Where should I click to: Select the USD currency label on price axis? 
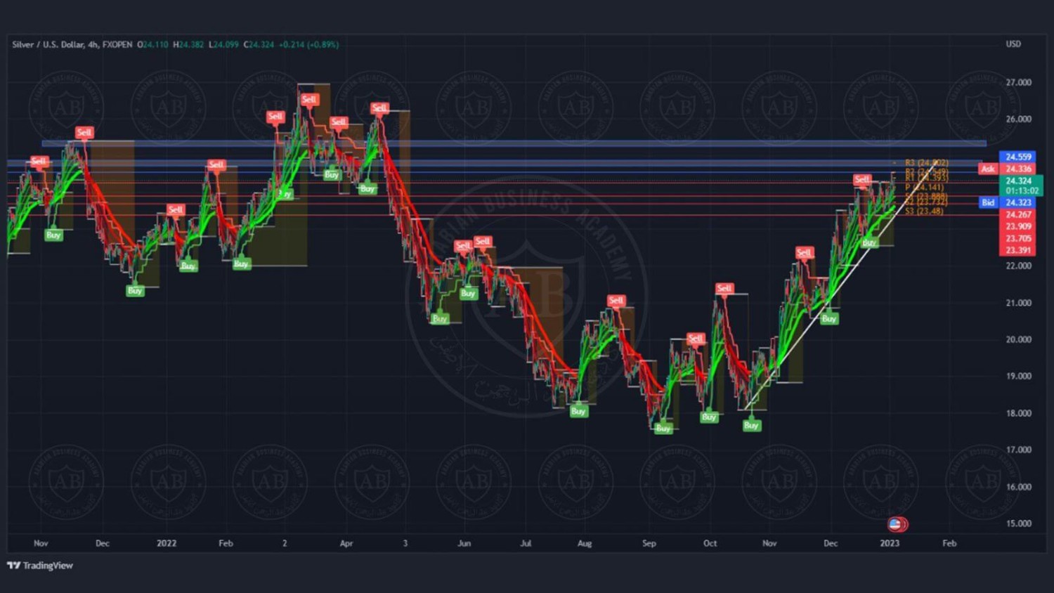click(1013, 44)
